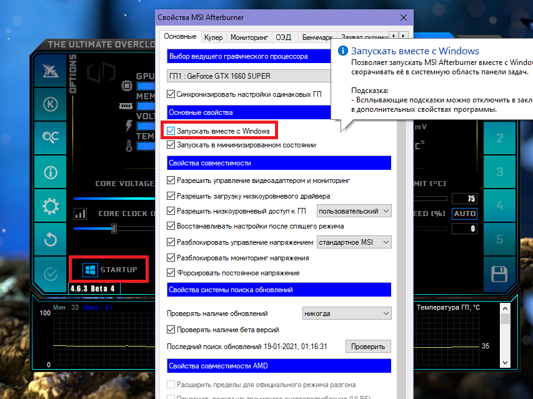Image resolution: width=533 pixels, height=399 pixels.
Task: Save profile with the floppy disk icon
Action: 499,274
